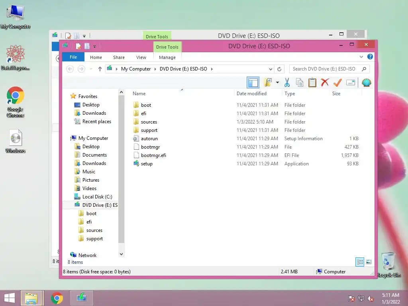The width and height of the screenshot is (408, 306).
Task: Click My Computer in the address bar
Action: click(x=136, y=69)
